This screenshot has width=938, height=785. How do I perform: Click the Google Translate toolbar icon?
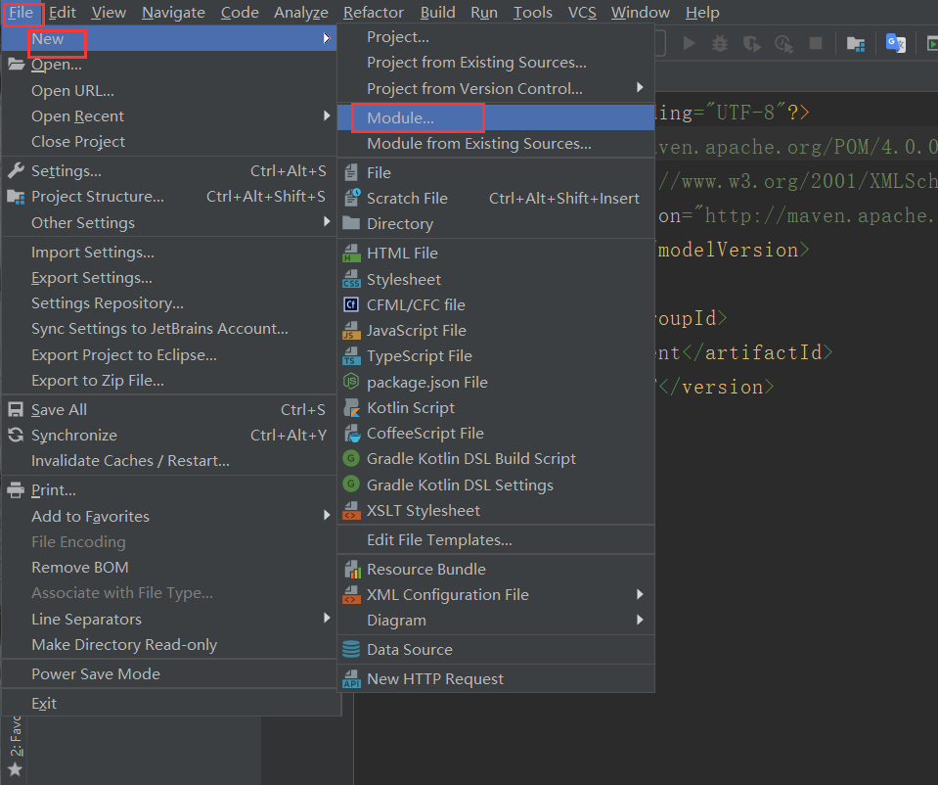coord(896,43)
